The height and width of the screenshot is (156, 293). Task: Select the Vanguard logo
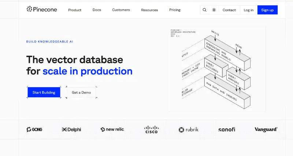click(x=266, y=129)
